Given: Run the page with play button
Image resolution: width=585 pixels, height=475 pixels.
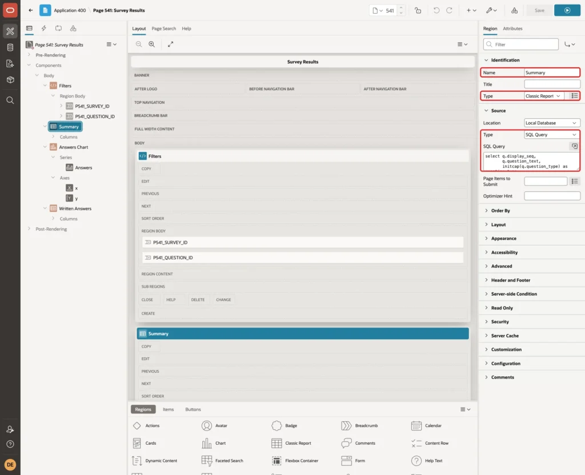Looking at the screenshot, I should 567,10.
